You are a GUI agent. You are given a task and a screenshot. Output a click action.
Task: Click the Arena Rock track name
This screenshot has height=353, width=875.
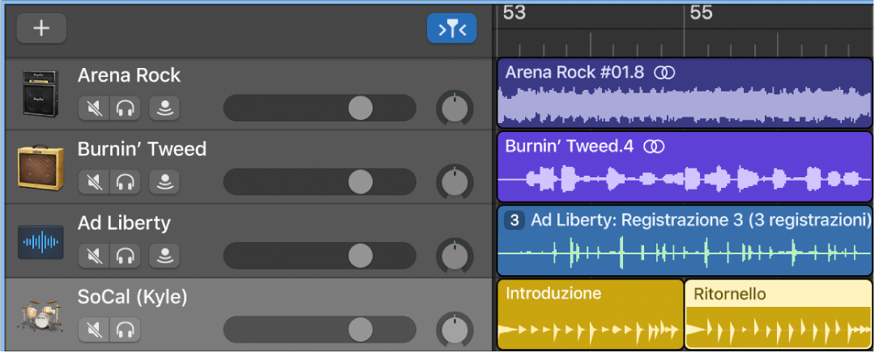(129, 75)
